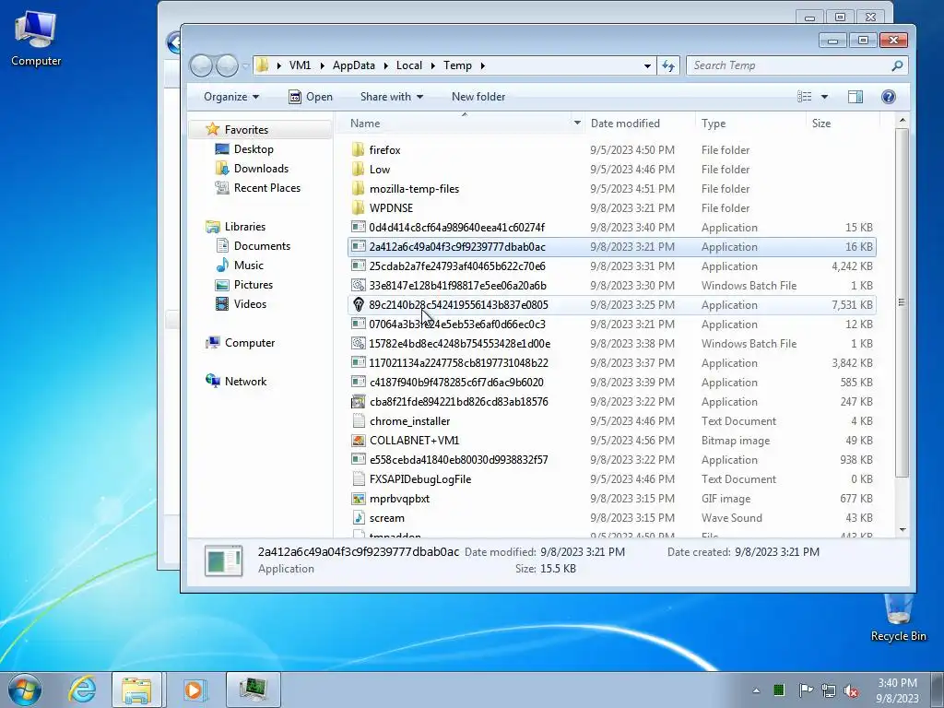944x708 pixels.
Task: Expand the recent pages arrow
Action: coord(245,65)
